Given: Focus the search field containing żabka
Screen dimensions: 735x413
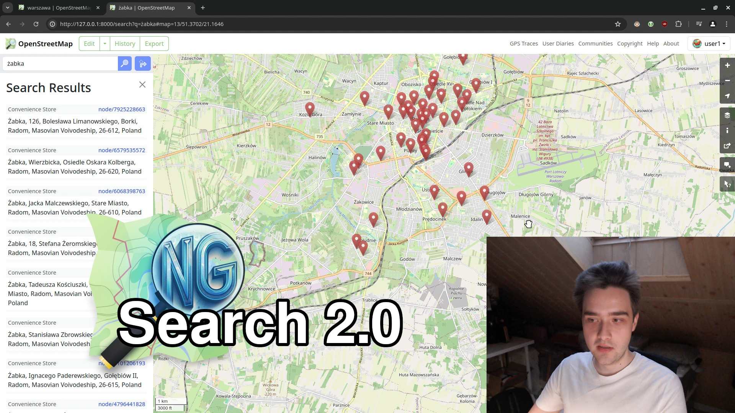Looking at the screenshot, I should coord(60,63).
